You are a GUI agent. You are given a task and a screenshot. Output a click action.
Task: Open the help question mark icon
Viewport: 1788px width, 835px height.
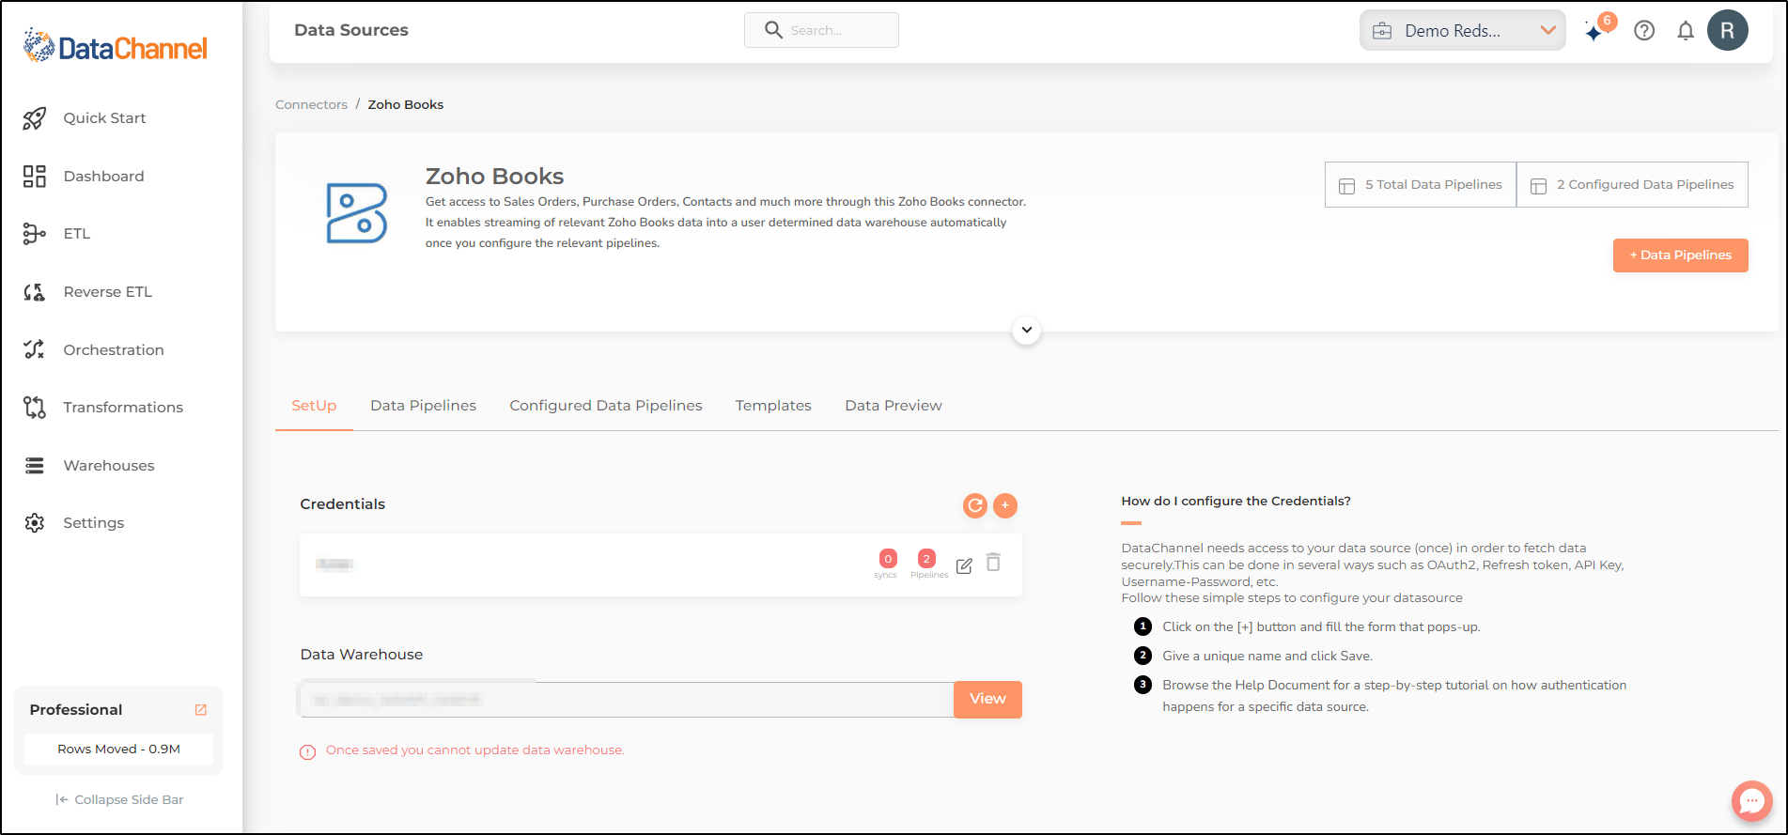coord(1644,31)
